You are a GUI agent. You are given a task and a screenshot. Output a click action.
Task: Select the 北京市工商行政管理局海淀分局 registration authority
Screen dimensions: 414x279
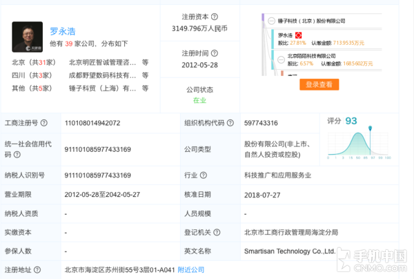click(291, 232)
